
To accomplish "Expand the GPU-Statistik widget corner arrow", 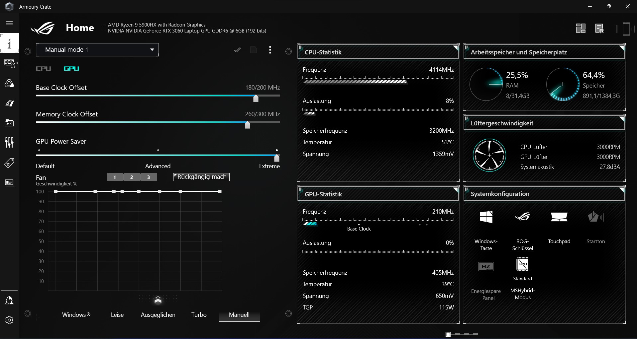I will pos(456,190).
